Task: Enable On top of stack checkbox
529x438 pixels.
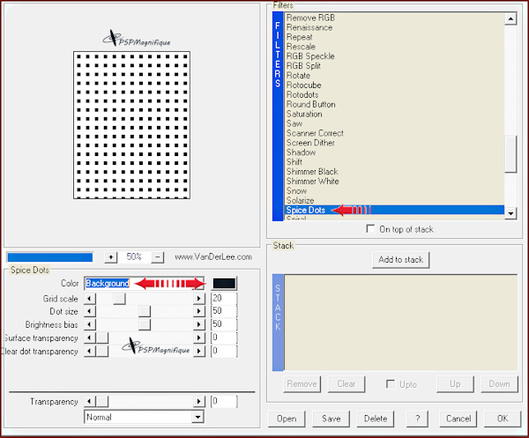Action: click(x=371, y=228)
